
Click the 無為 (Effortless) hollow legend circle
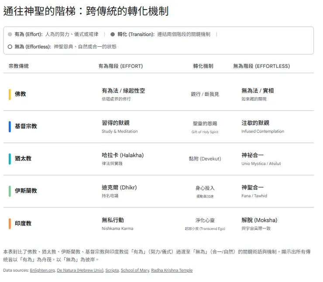(10, 47)
